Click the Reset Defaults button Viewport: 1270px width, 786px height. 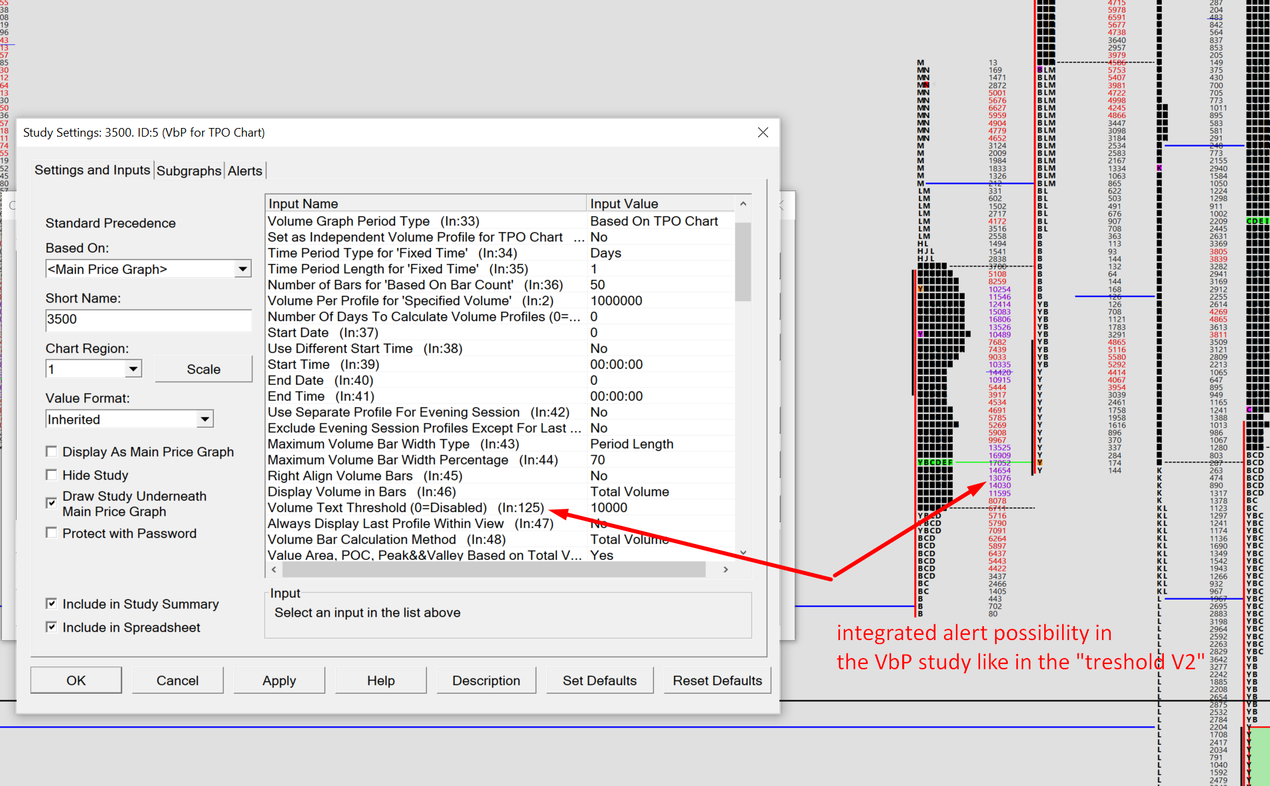tap(717, 681)
